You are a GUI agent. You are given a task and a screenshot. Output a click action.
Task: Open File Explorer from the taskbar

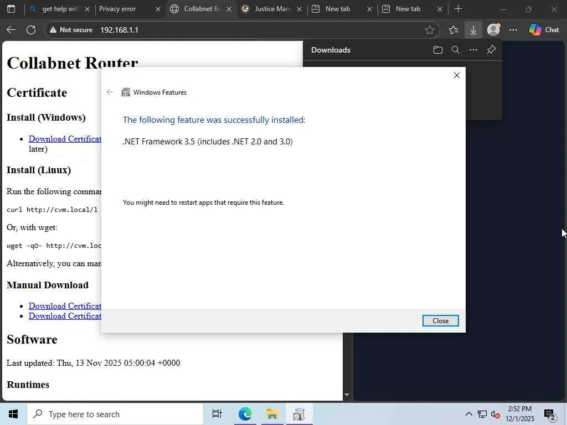point(272,414)
